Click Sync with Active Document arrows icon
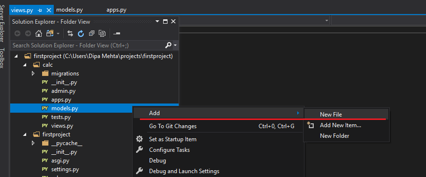Screen dimensions: 426x177 (70, 33)
